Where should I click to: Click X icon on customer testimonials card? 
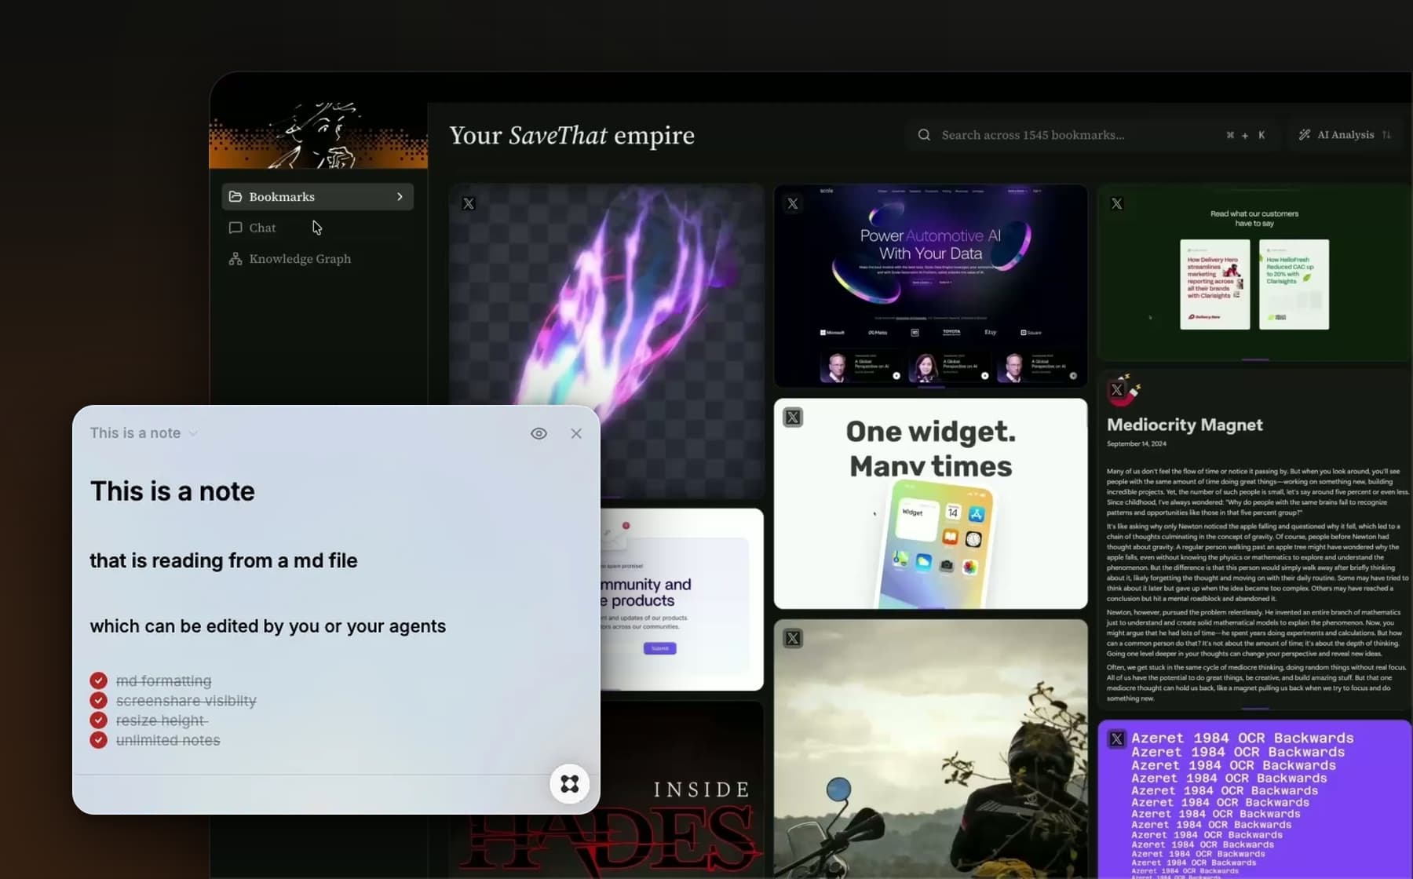(x=1117, y=203)
